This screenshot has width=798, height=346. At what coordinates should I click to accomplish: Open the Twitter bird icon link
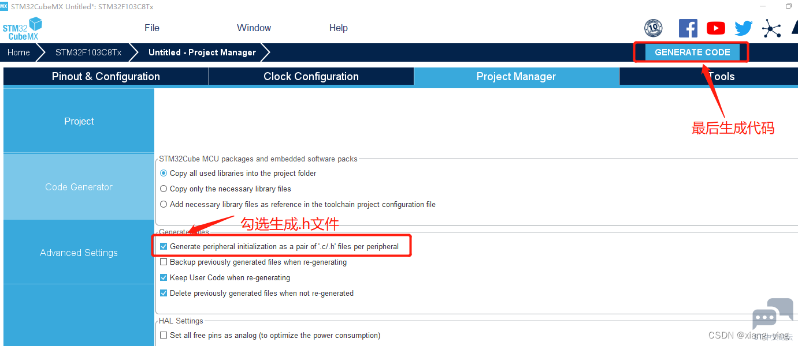pyautogui.click(x=744, y=28)
